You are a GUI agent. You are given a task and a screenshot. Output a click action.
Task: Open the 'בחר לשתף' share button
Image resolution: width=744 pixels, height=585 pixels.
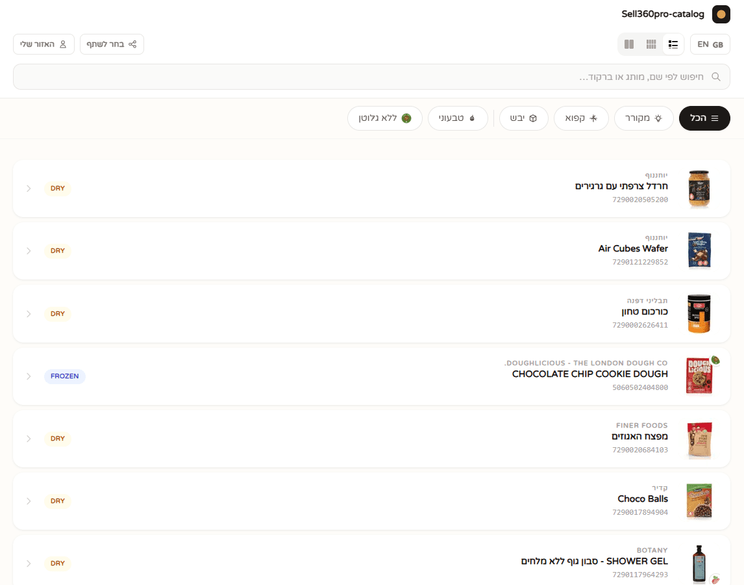tap(112, 44)
